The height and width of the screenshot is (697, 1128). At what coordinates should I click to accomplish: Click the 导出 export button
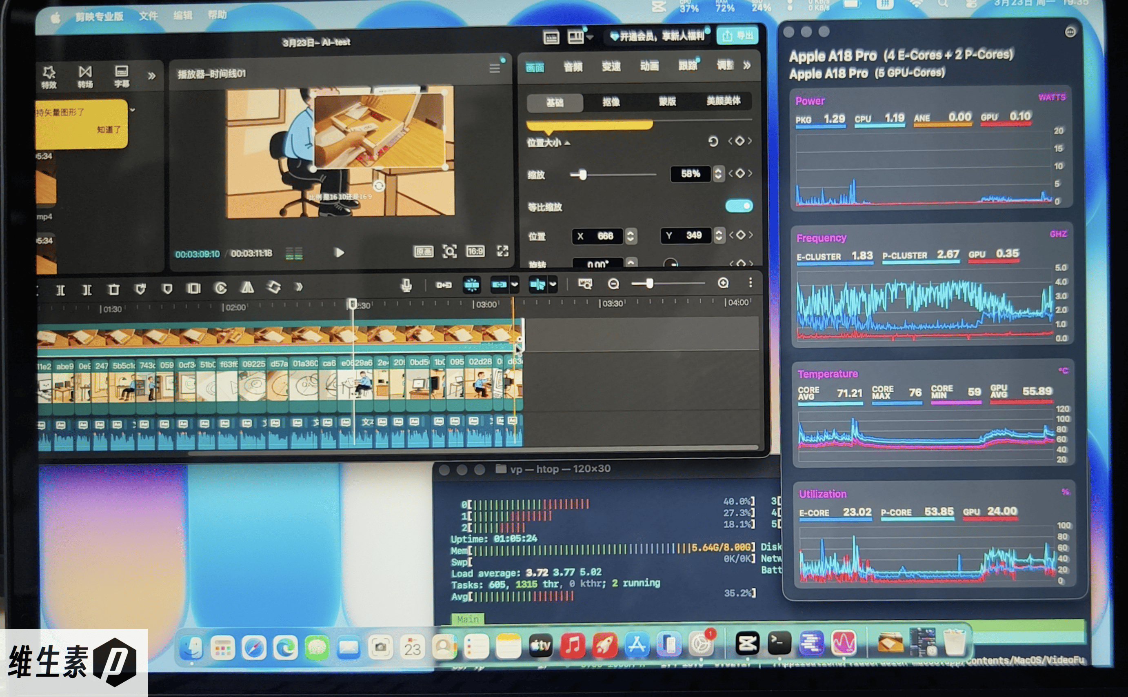[737, 36]
